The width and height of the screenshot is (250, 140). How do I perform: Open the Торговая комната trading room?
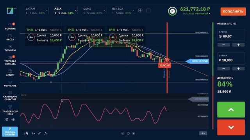[x=10, y=60]
